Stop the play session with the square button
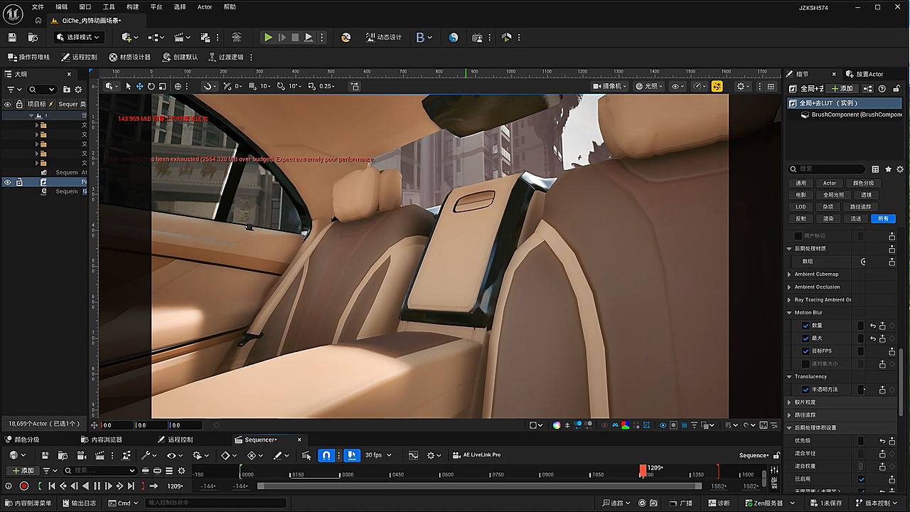Image resolution: width=910 pixels, height=512 pixels. tap(295, 37)
